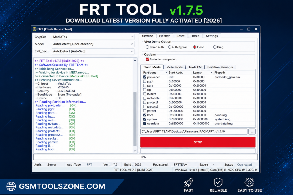
Task: Click the 'Reading Partition Information...' log line
Action: tap(61, 102)
